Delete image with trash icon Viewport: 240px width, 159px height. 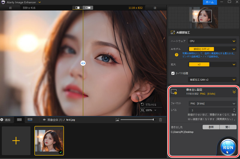(160, 120)
